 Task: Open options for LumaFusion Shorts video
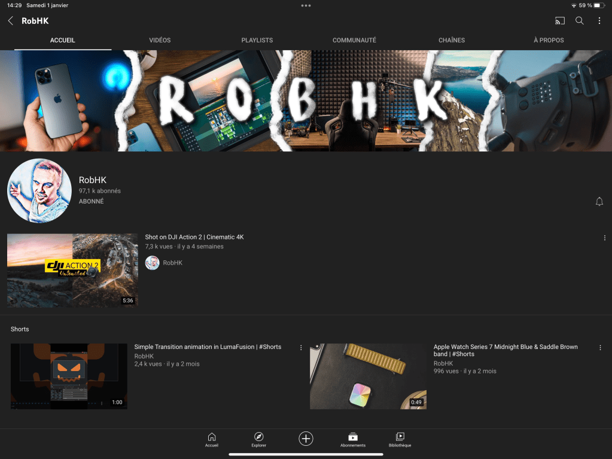coord(301,347)
